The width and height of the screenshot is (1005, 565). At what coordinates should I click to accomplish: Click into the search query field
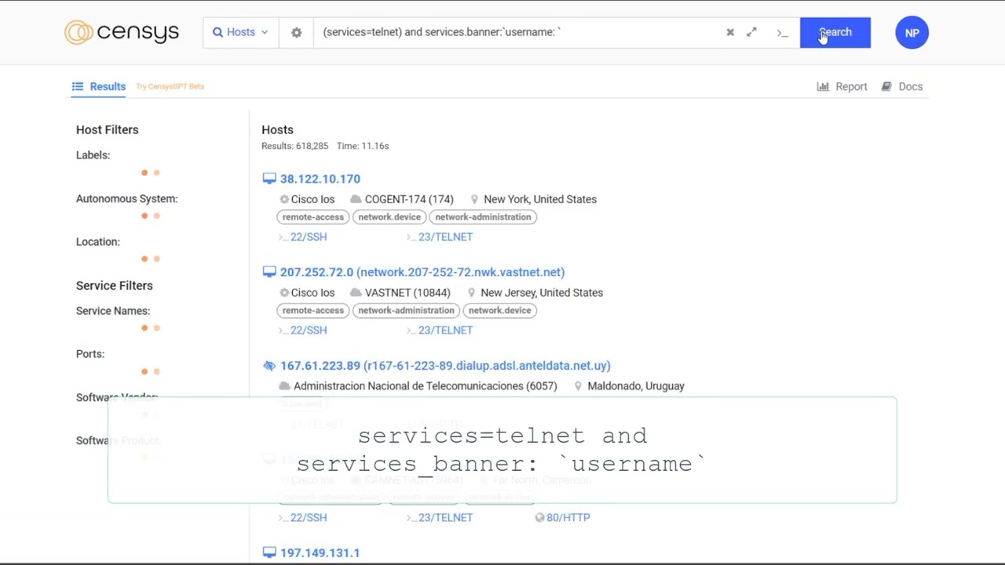click(518, 32)
